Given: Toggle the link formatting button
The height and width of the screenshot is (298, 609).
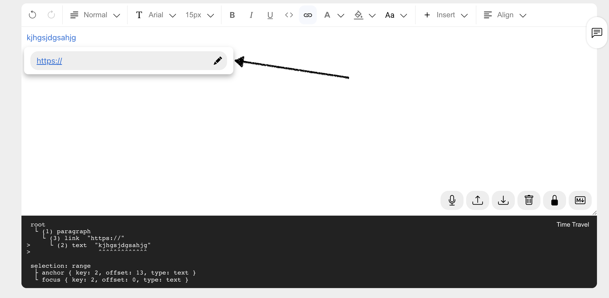Looking at the screenshot, I should (308, 15).
